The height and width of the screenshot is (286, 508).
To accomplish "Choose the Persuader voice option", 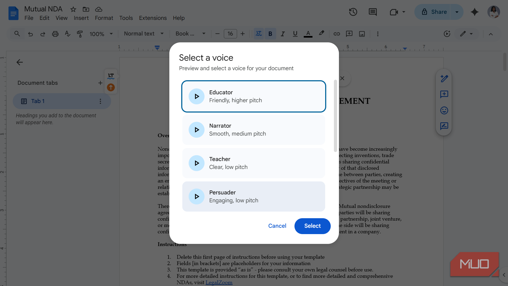I will pyautogui.click(x=253, y=196).
